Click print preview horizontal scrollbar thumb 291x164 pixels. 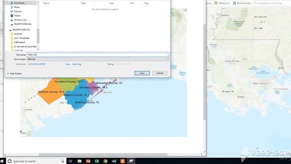pos(103,154)
